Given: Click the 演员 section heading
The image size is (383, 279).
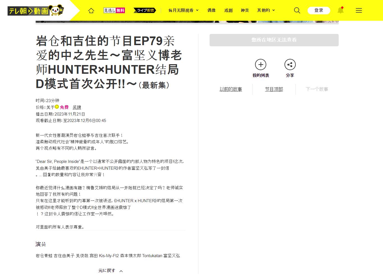Looking at the screenshot, I should (41, 244).
